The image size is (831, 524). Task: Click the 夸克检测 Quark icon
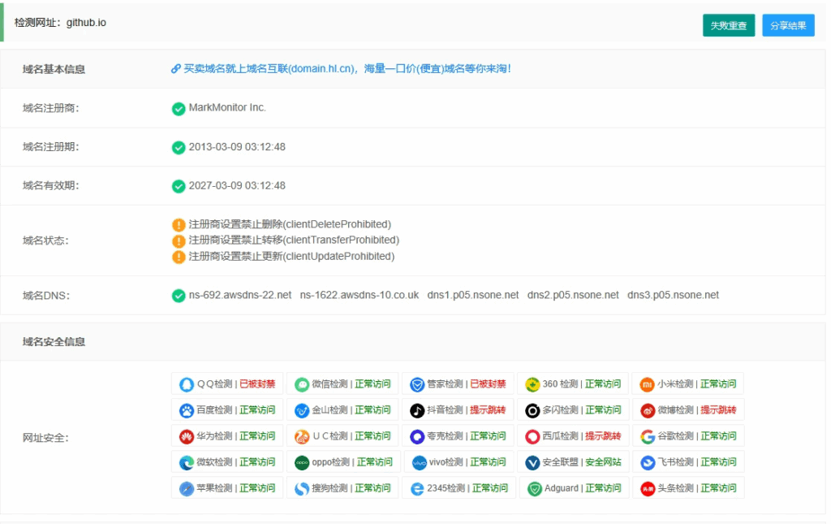(x=417, y=436)
